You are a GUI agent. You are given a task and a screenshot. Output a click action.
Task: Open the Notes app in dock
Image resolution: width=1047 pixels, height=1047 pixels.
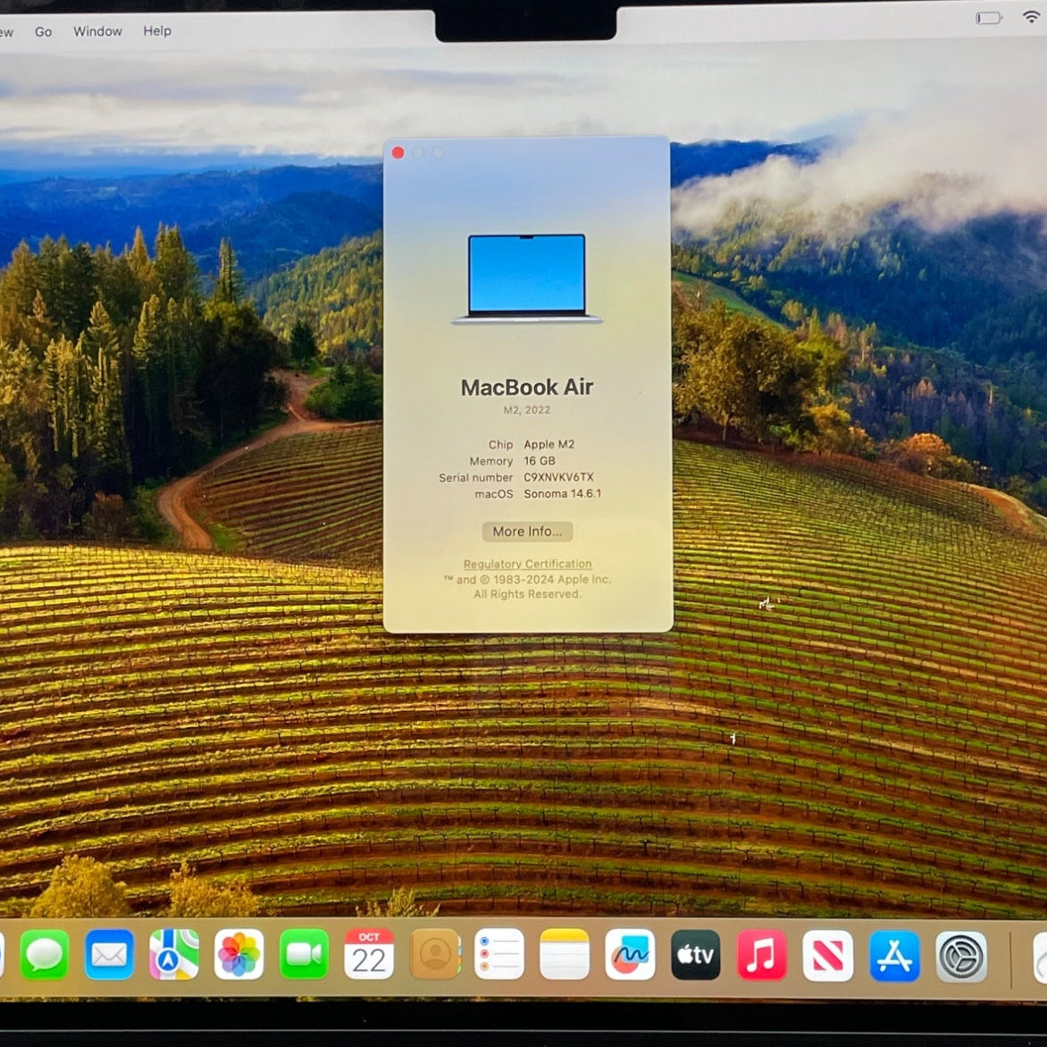(565, 955)
